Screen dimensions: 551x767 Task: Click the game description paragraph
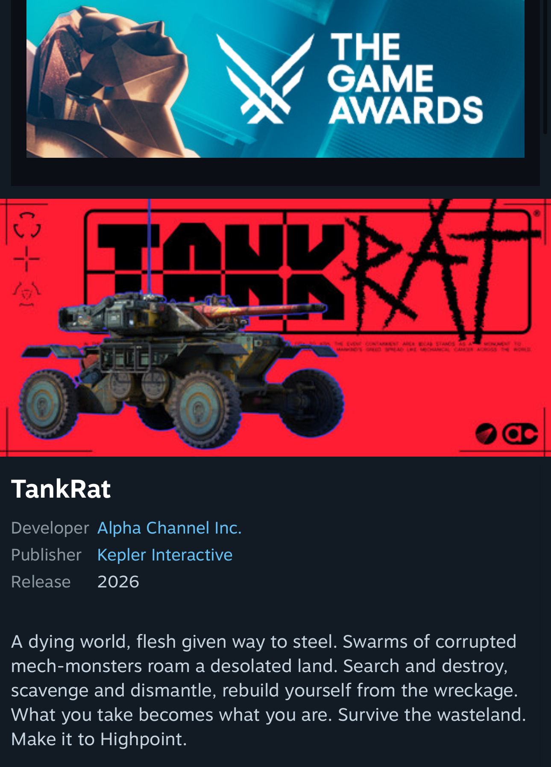point(269,690)
